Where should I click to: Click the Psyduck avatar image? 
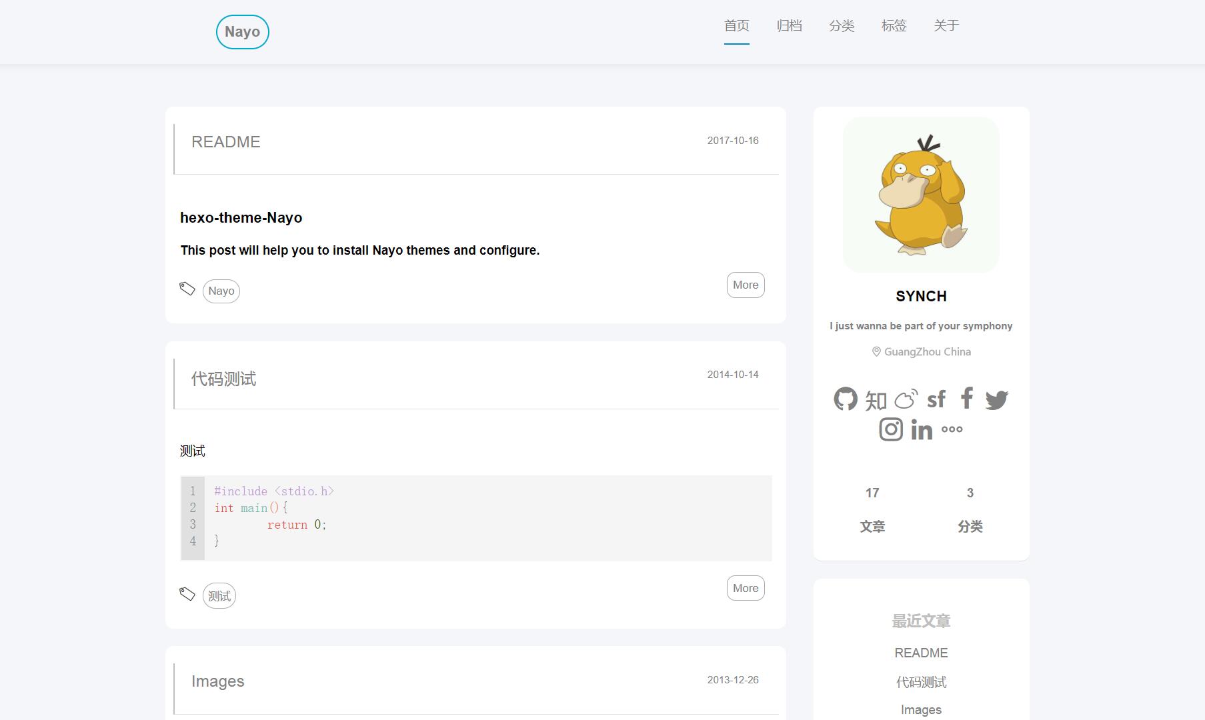pyautogui.click(x=921, y=195)
